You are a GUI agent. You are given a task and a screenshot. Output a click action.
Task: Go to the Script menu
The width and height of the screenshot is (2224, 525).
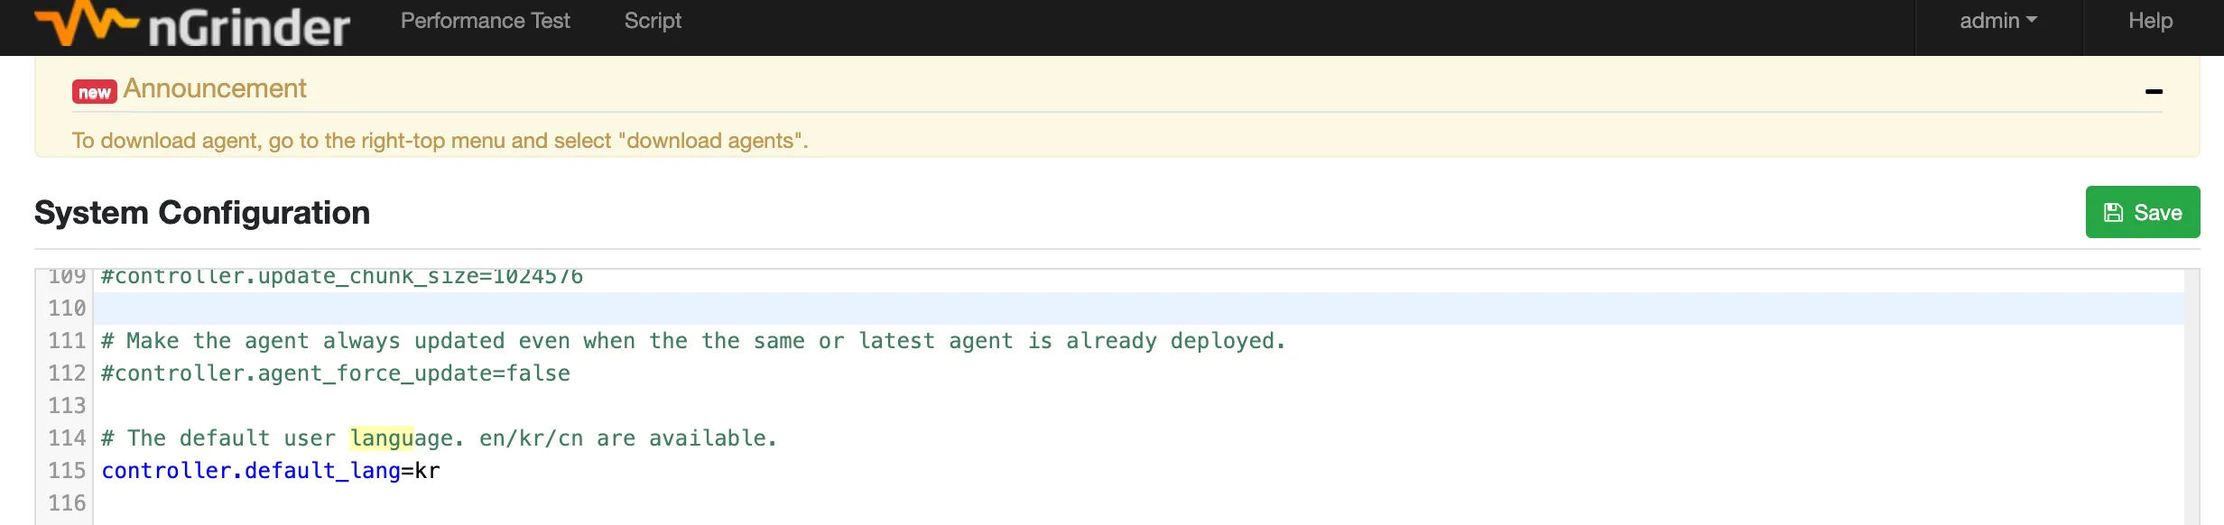click(653, 21)
